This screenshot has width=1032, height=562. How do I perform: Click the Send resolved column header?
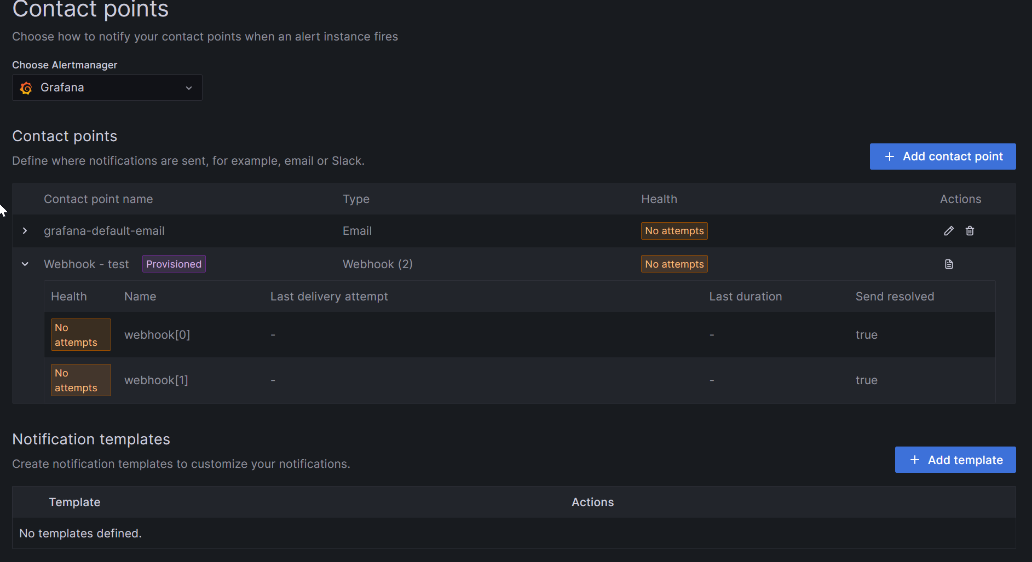(895, 296)
